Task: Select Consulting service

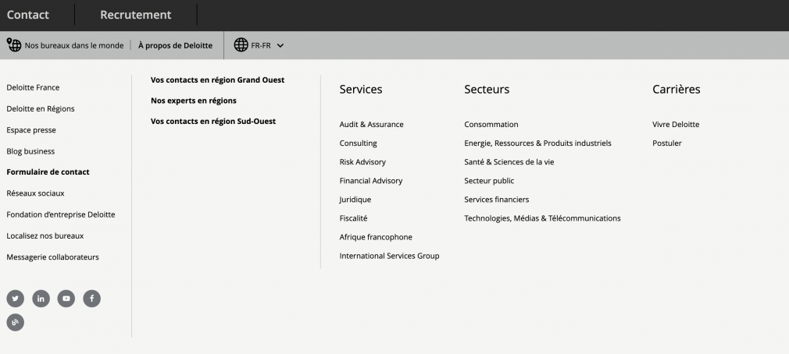Action: point(359,143)
